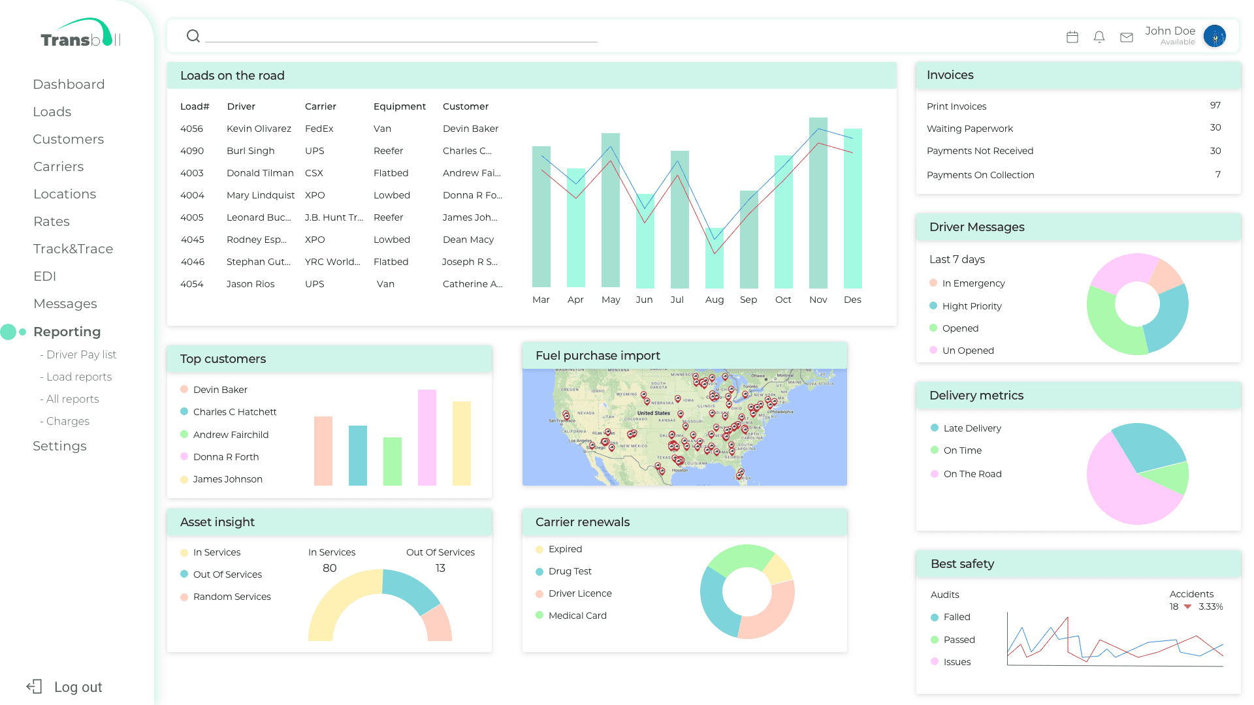Click the Delivery metrics pie chart
Screen dimensions: 1254x705
click(1137, 473)
